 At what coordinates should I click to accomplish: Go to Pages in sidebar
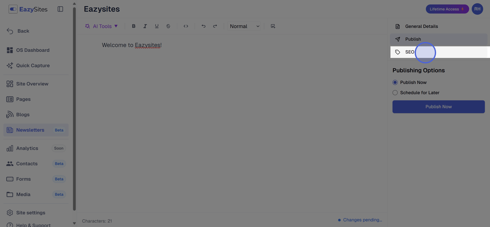pyautogui.click(x=36, y=99)
